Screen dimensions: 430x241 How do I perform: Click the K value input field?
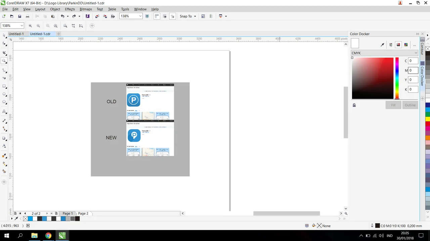pos(413,89)
